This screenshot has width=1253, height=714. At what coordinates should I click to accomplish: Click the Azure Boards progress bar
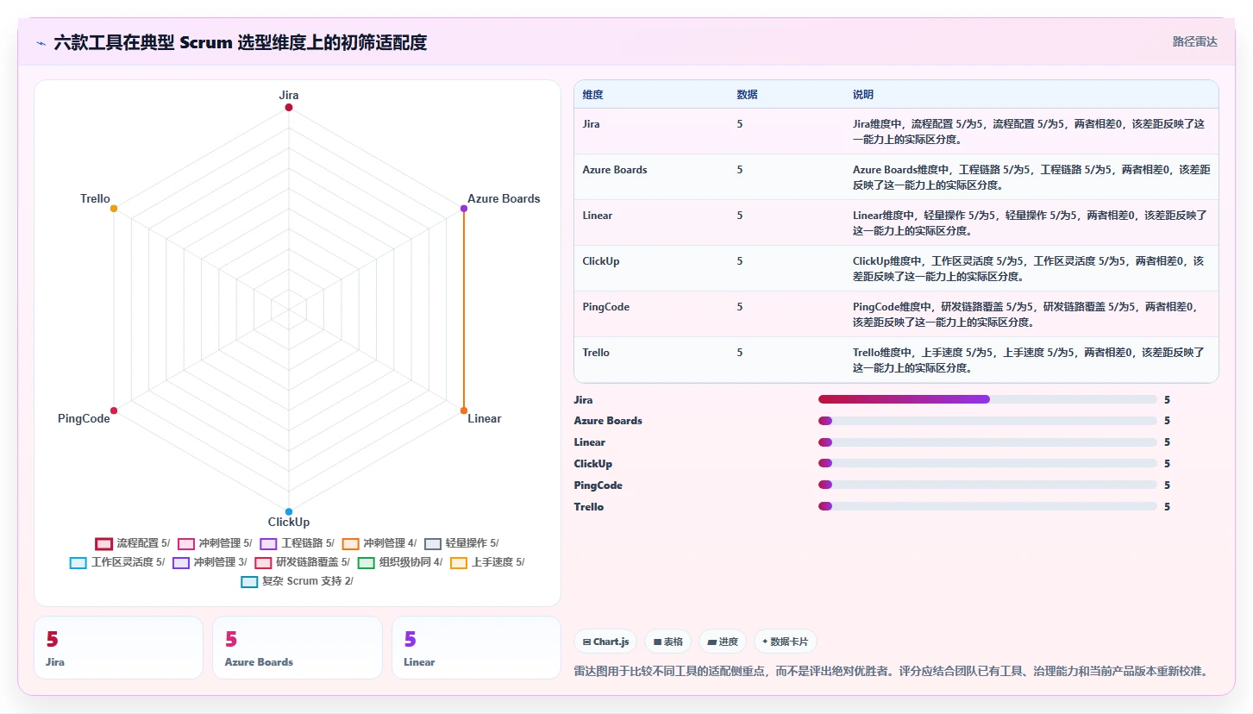(987, 421)
